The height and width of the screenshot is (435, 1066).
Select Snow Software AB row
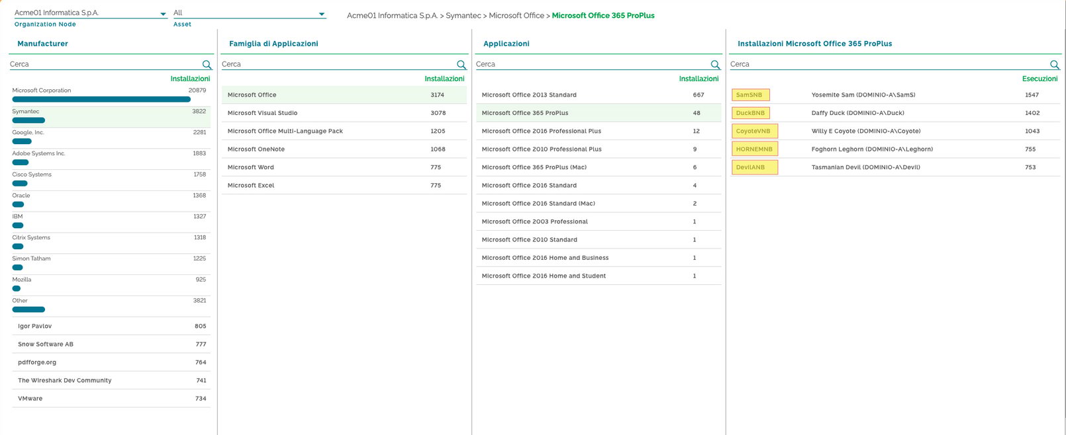[x=111, y=344]
